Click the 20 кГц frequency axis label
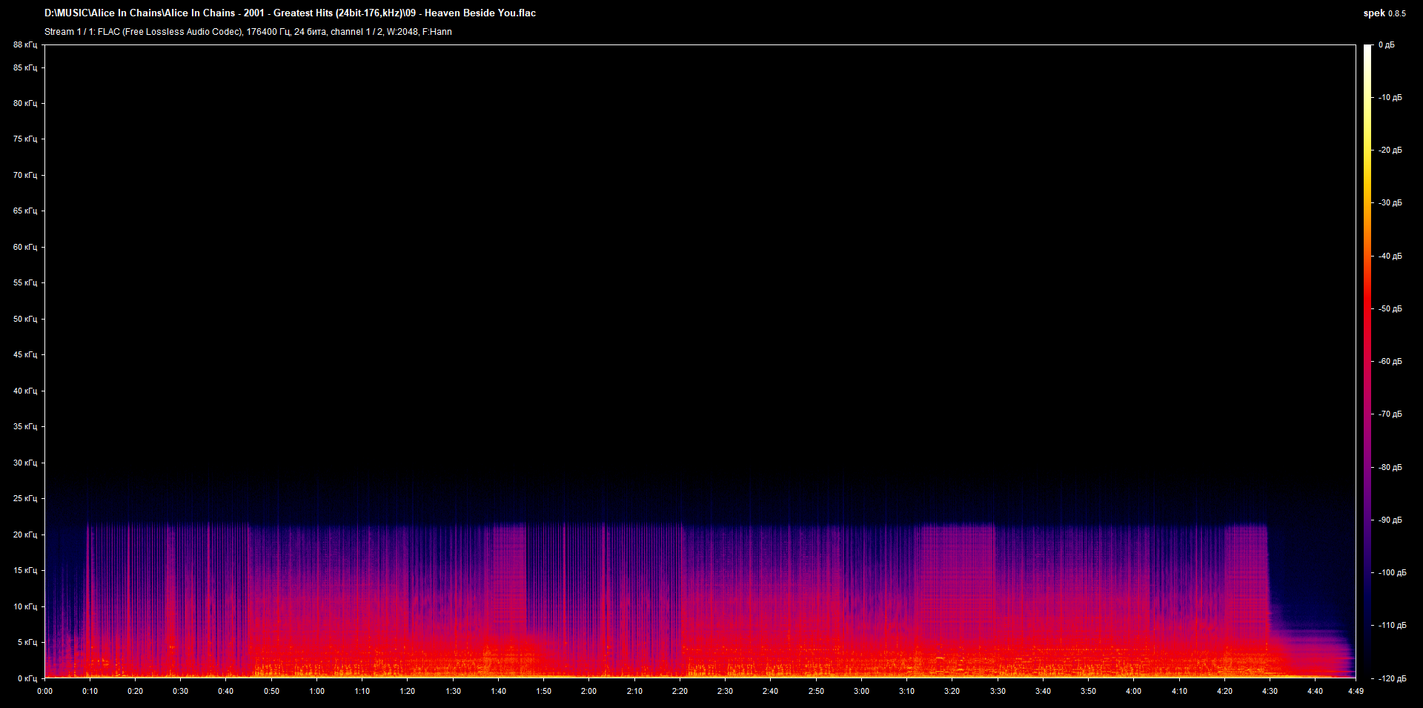 coord(26,535)
